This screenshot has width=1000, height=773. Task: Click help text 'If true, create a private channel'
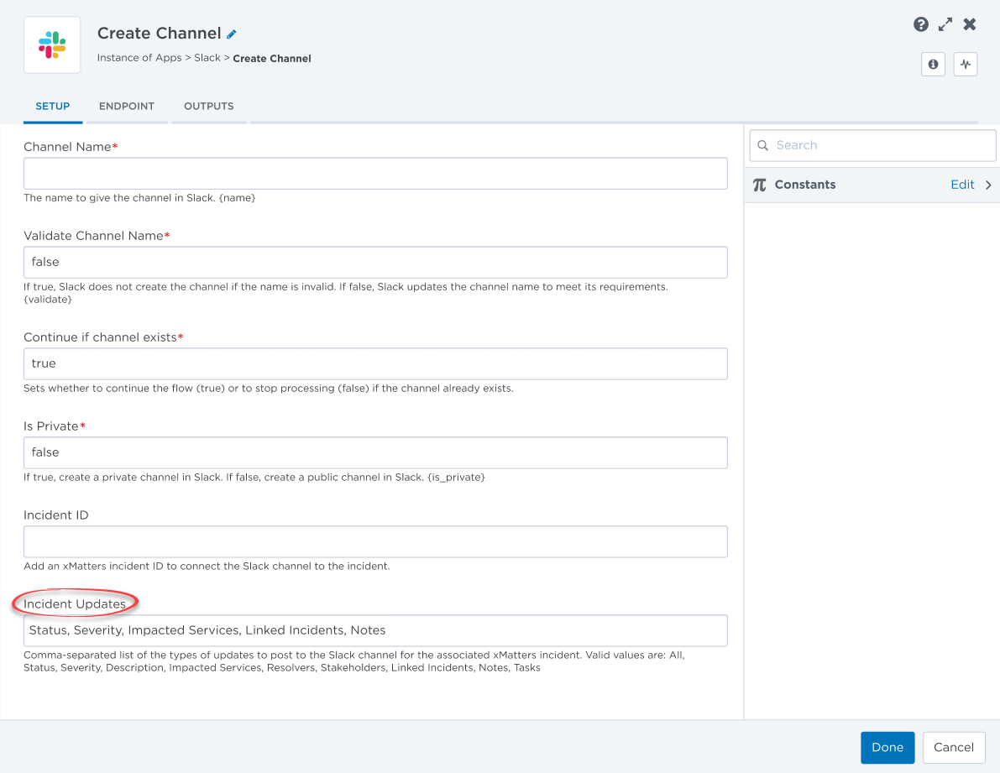pos(254,478)
